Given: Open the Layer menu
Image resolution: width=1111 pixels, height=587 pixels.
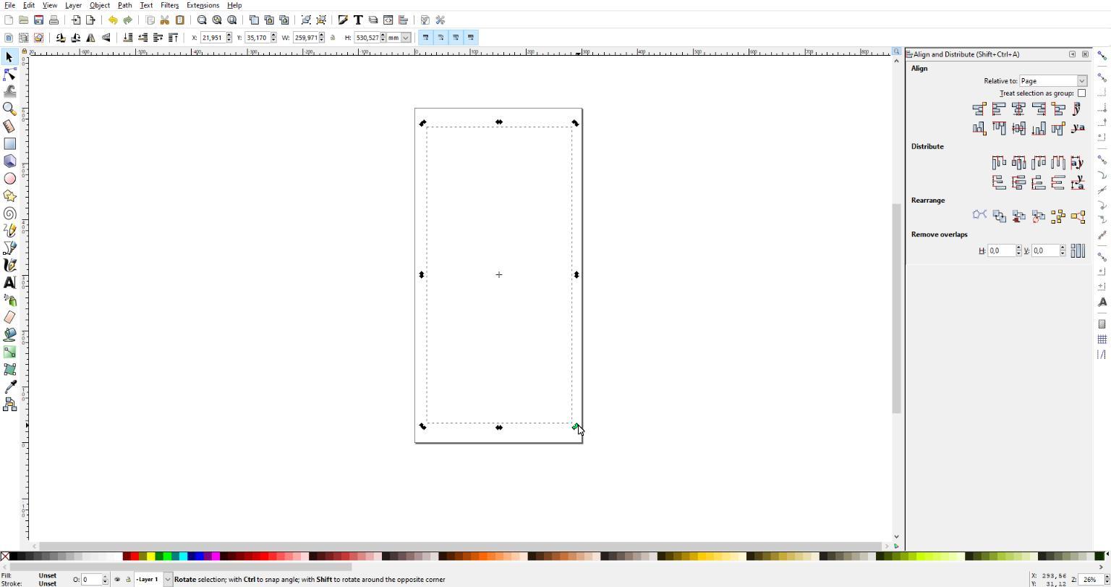Looking at the screenshot, I should pos(73,5).
